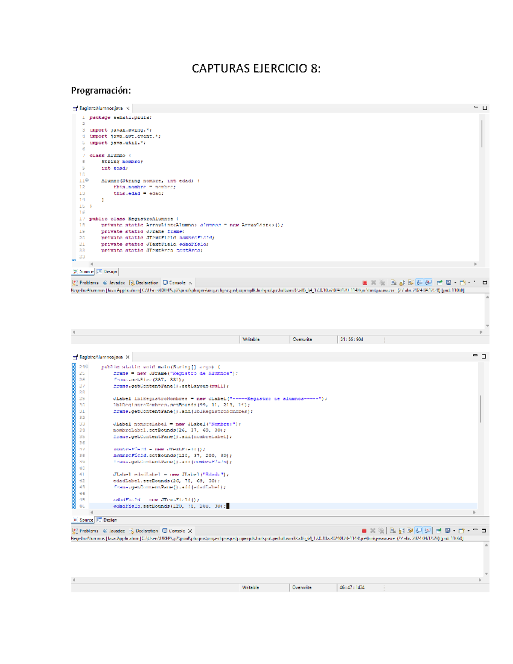The width and height of the screenshot is (513, 664).
Task: Toggle Show Console When Standard Out Changes
Action: pyautogui.click(x=419, y=282)
